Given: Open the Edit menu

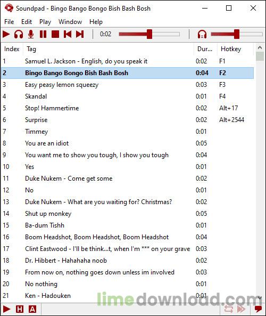Looking at the screenshot, I should pyautogui.click(x=27, y=21).
